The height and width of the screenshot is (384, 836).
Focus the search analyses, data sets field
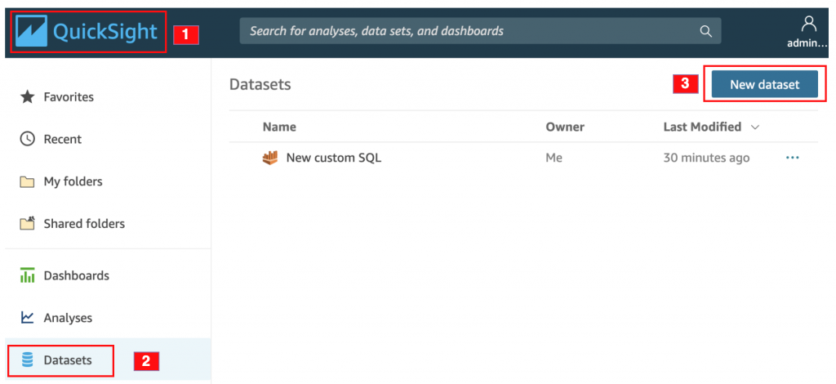[480, 31]
